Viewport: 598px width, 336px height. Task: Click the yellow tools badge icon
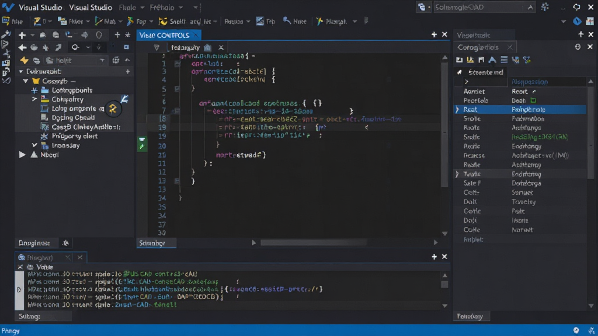[x=113, y=109]
